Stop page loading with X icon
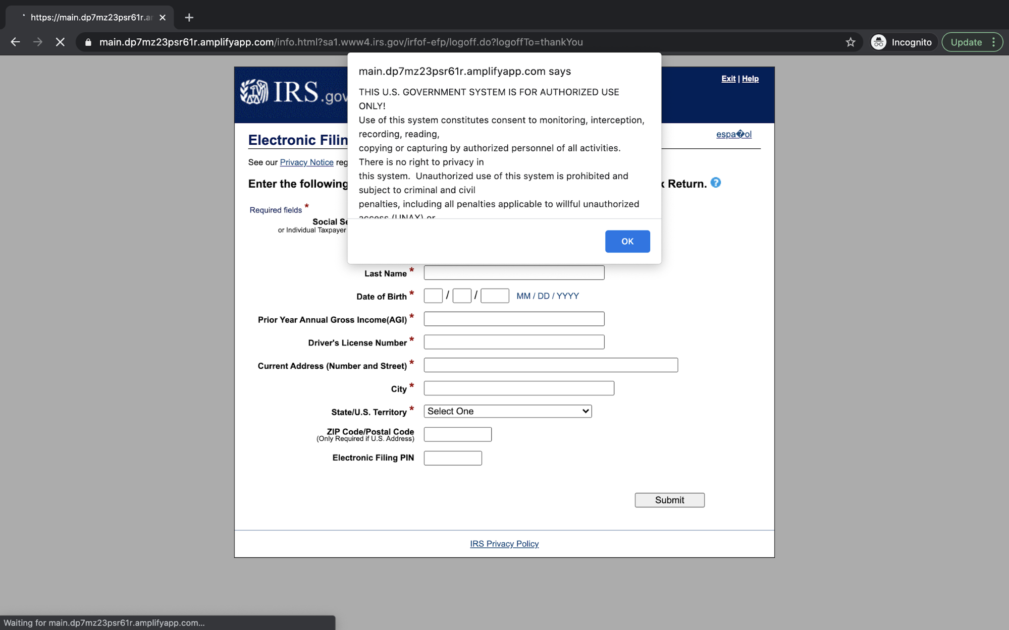The height and width of the screenshot is (630, 1009). pyautogui.click(x=60, y=42)
